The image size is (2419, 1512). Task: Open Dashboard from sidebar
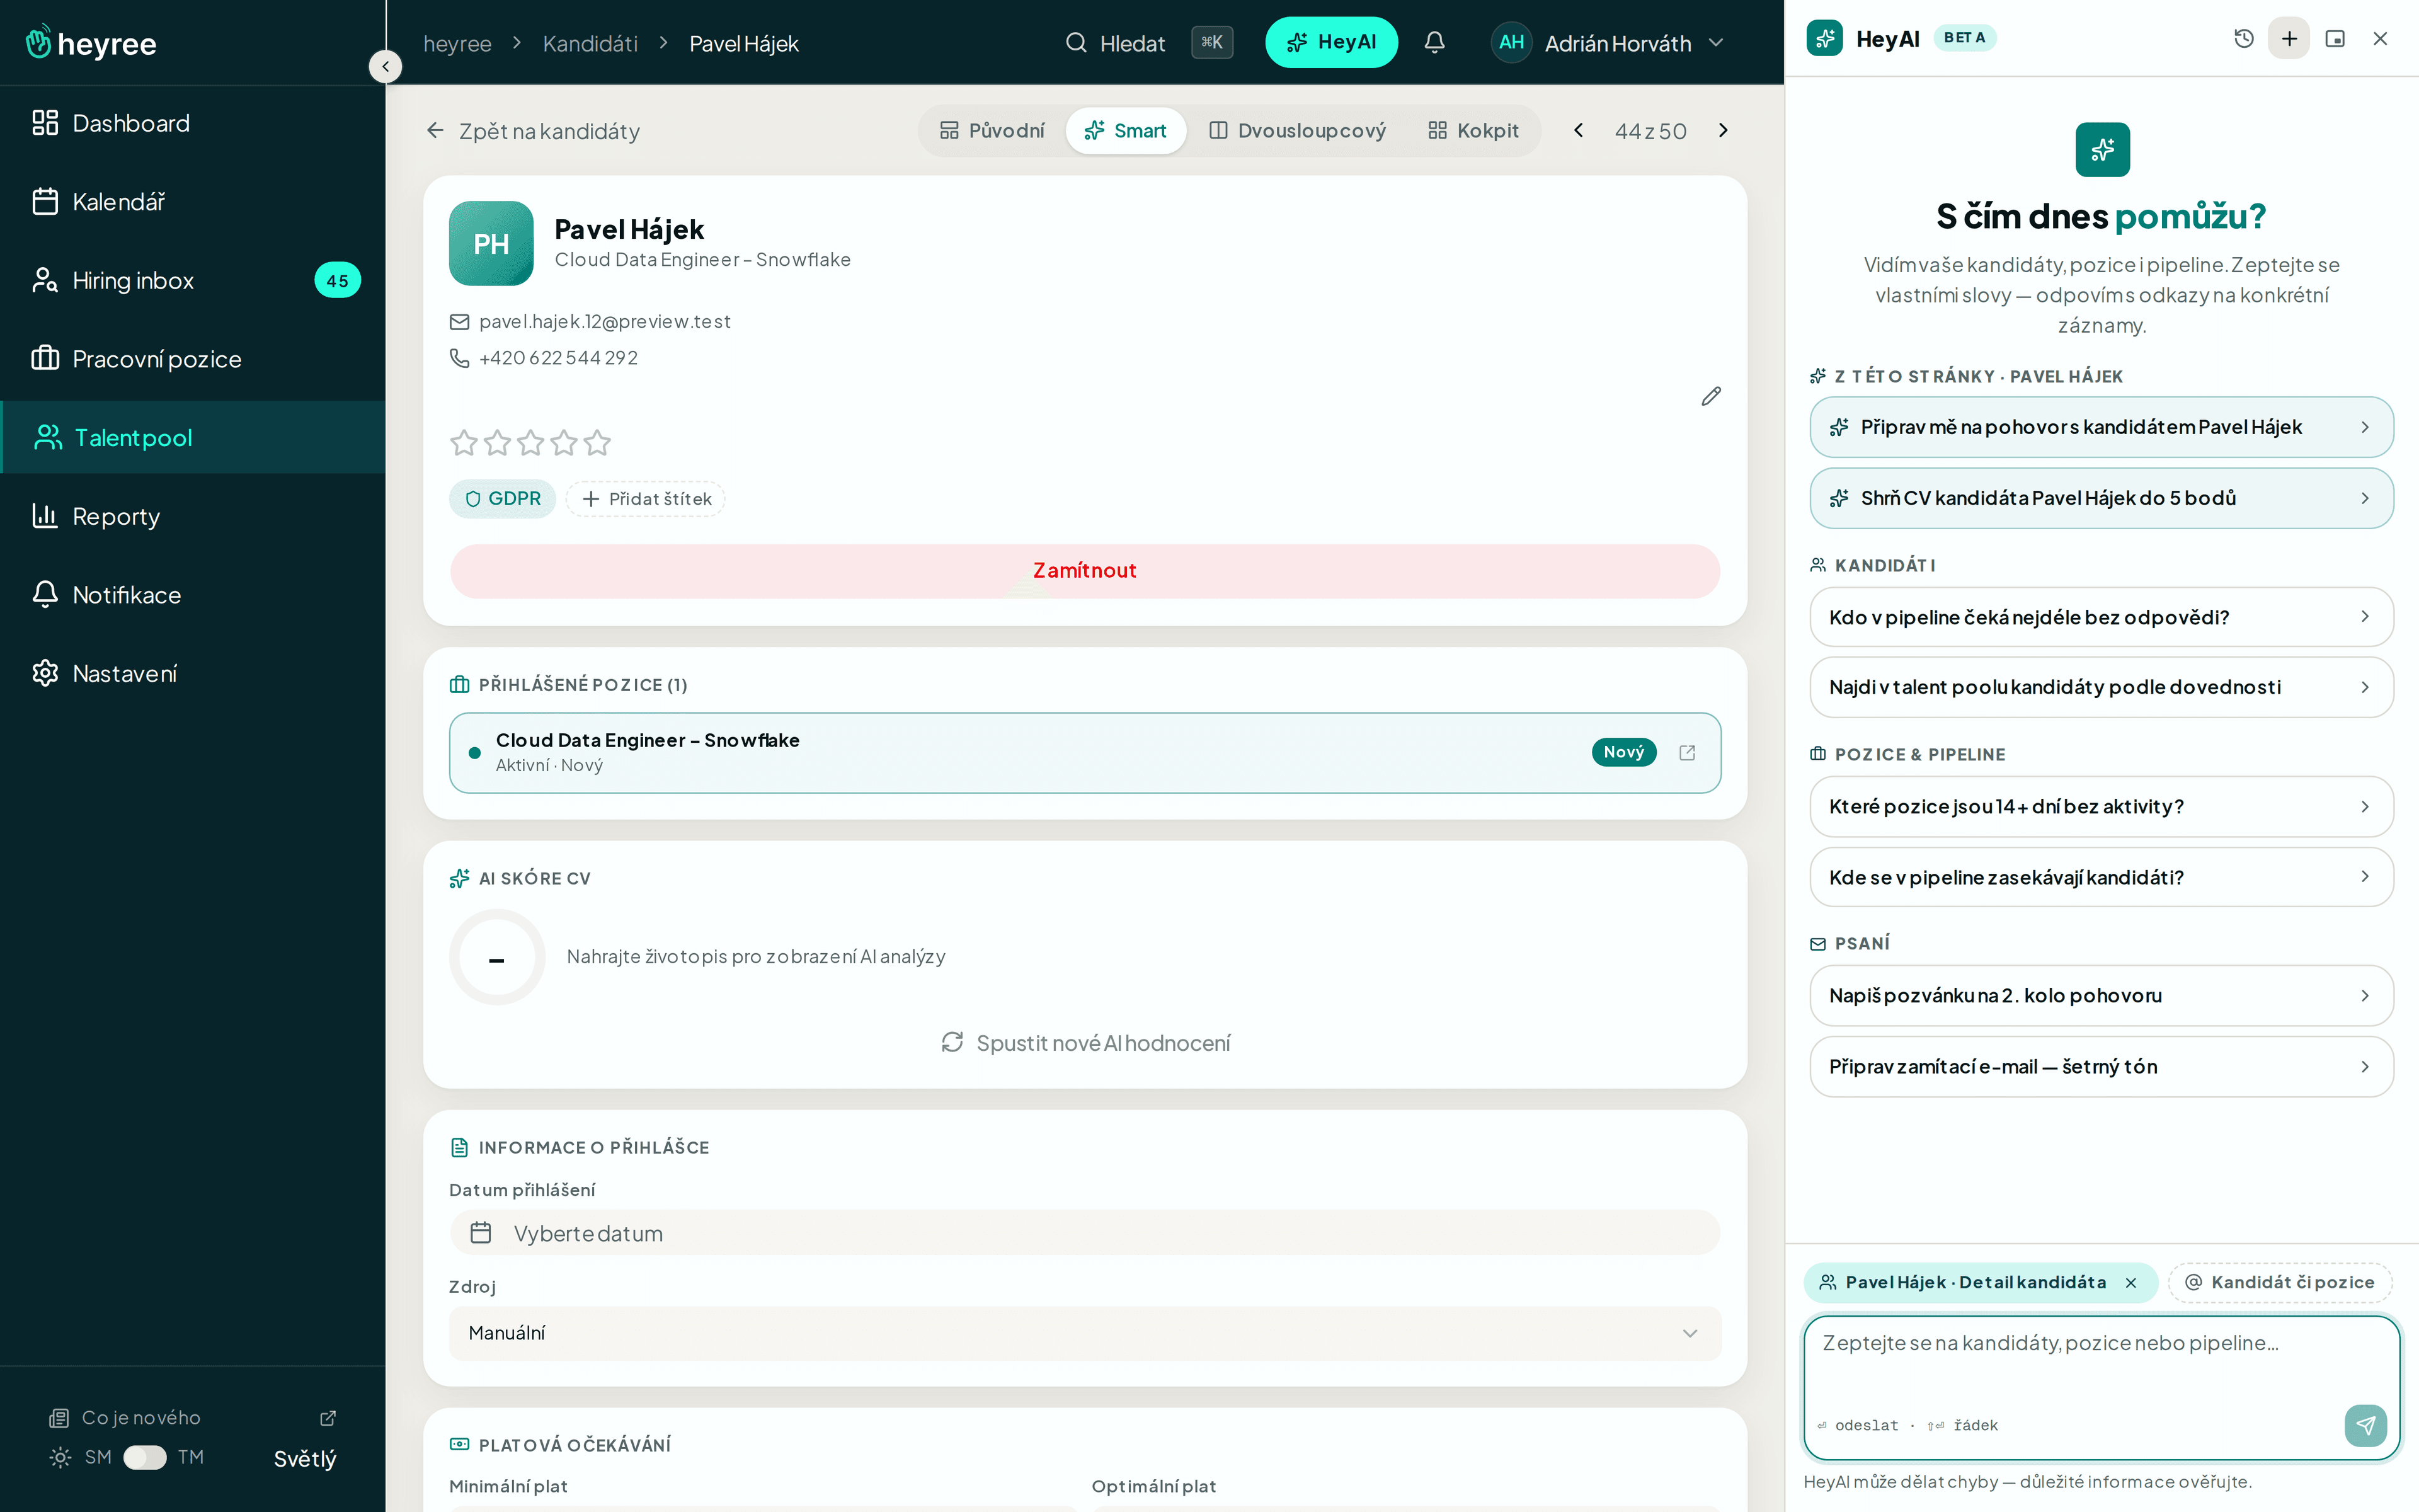[193, 123]
